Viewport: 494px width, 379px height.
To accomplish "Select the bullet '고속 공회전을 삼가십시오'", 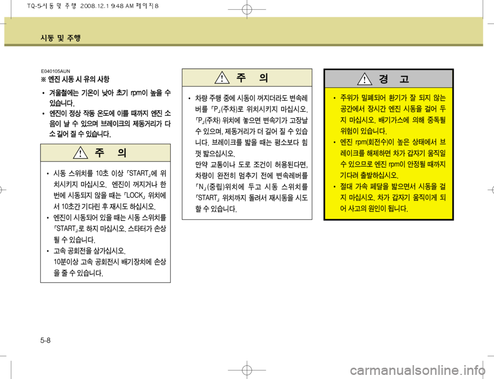I will click(86, 251).
